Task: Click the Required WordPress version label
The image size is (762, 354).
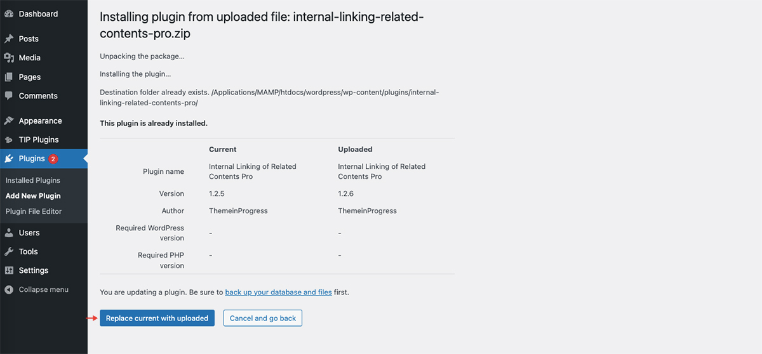Action: [x=150, y=233]
